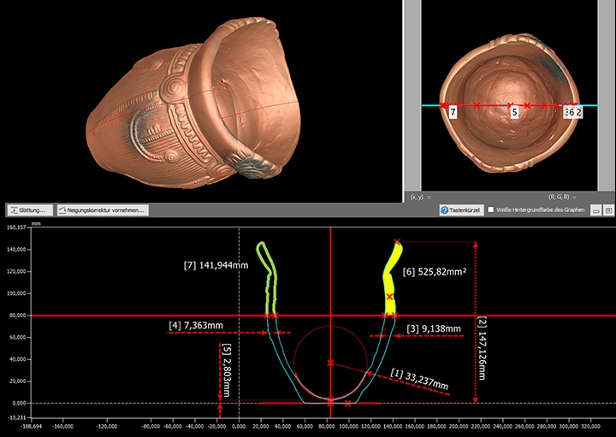Select measurement label 5 in top view
The width and height of the screenshot is (616, 437).
(514, 112)
